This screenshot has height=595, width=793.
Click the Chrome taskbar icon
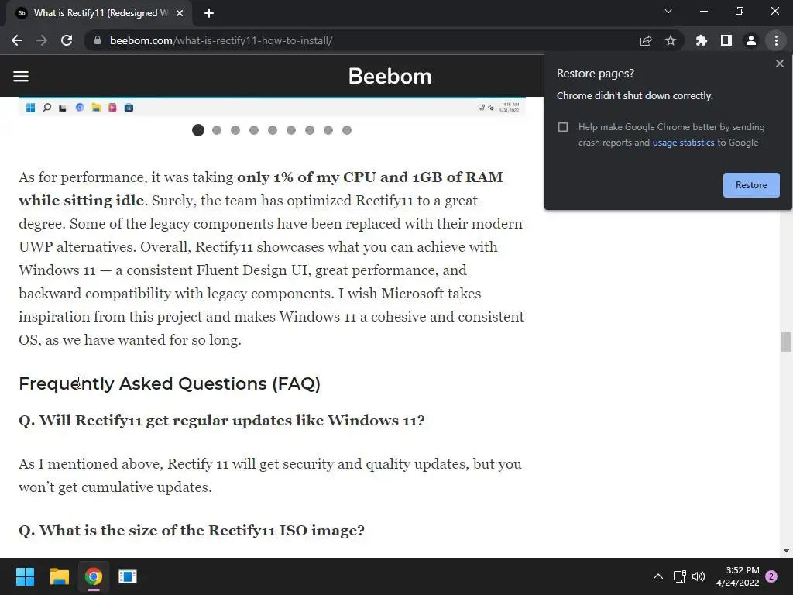click(94, 576)
